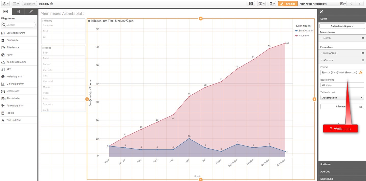Take a snapshot with the camera icon

251,4
